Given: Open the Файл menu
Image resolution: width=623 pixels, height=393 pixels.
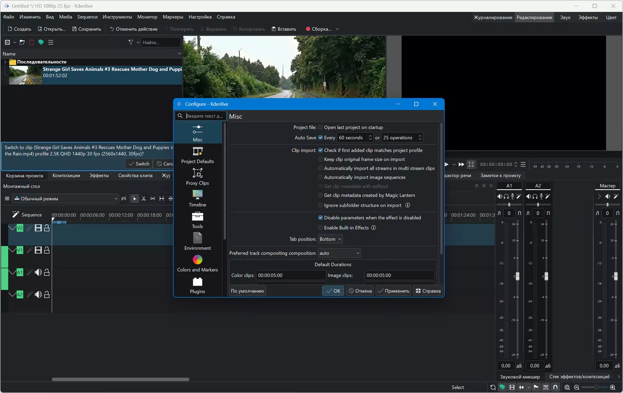Looking at the screenshot, I should pyautogui.click(x=8, y=17).
